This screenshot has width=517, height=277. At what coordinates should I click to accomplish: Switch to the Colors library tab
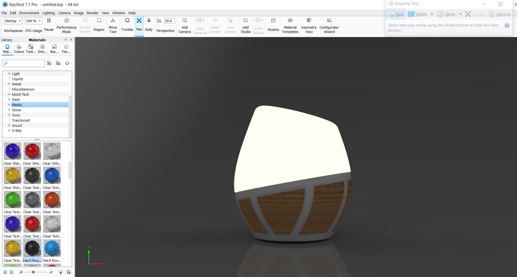click(19, 49)
